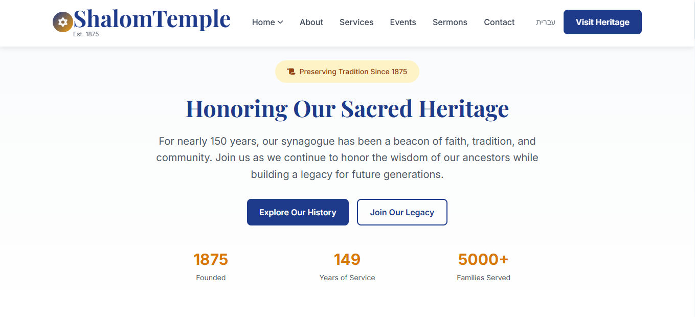Click the scroll icon in the tradition badge
The width and height of the screenshot is (695, 317).
click(x=292, y=72)
